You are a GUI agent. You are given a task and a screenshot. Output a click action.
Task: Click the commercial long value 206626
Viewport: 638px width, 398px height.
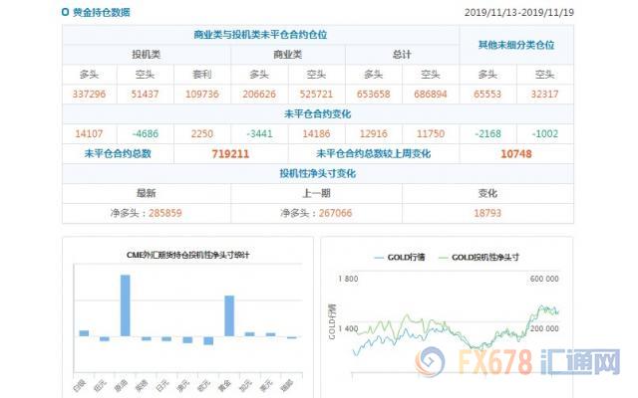[259, 95]
